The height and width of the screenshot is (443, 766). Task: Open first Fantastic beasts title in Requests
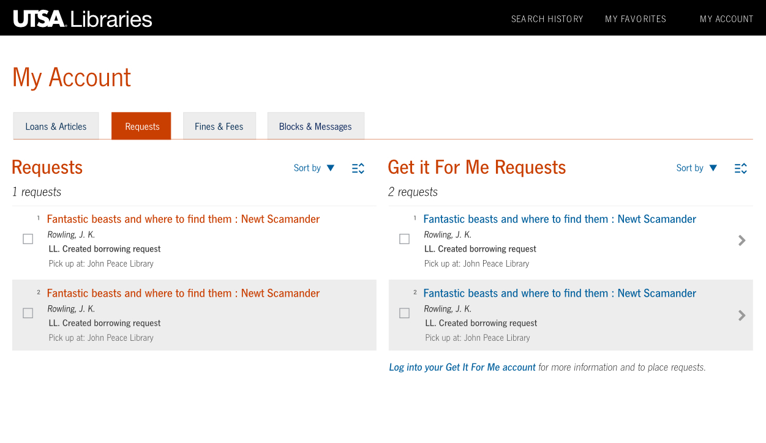(x=183, y=218)
